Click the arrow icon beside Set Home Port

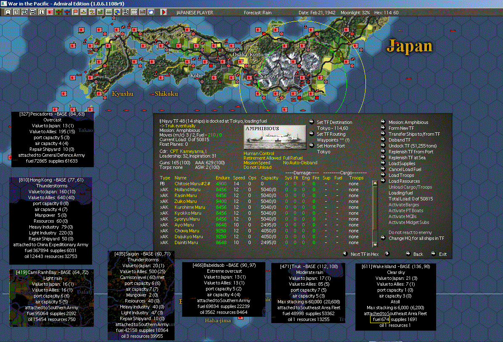click(312, 145)
